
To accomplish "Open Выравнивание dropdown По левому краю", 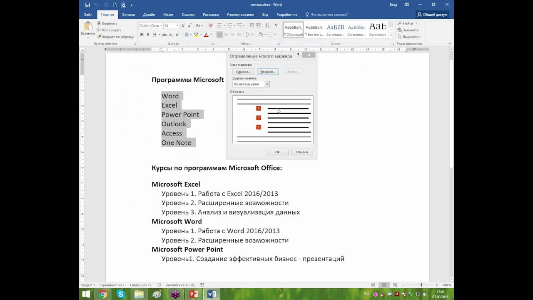I will (251, 84).
